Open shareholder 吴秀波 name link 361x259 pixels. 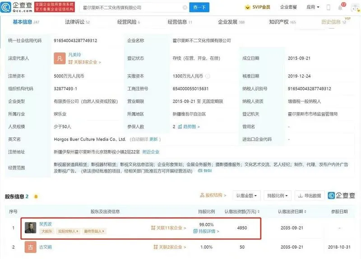coord(46,224)
